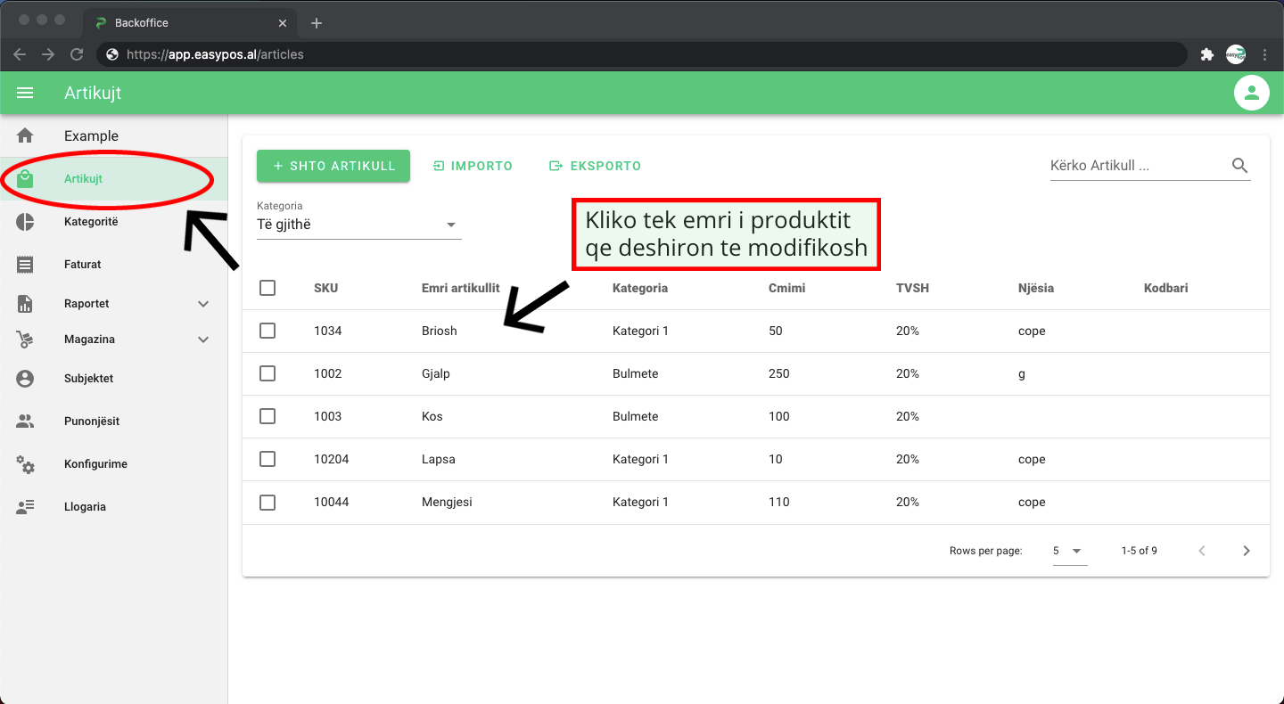Open Punonjësit in the sidebar
This screenshot has height=704, width=1284.
(92, 422)
